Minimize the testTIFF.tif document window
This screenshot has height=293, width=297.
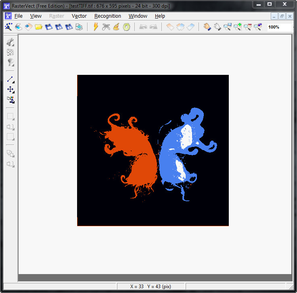[x=274, y=17]
